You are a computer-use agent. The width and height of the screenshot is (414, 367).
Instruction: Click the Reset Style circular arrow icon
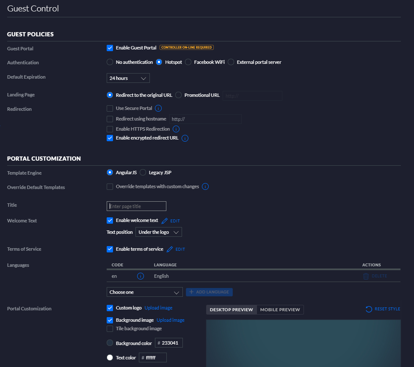[x=369, y=309]
